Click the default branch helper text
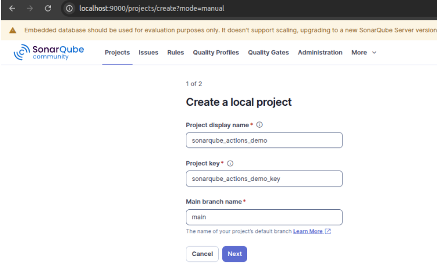Image resolution: width=437 pixels, height=278 pixels. point(239,231)
